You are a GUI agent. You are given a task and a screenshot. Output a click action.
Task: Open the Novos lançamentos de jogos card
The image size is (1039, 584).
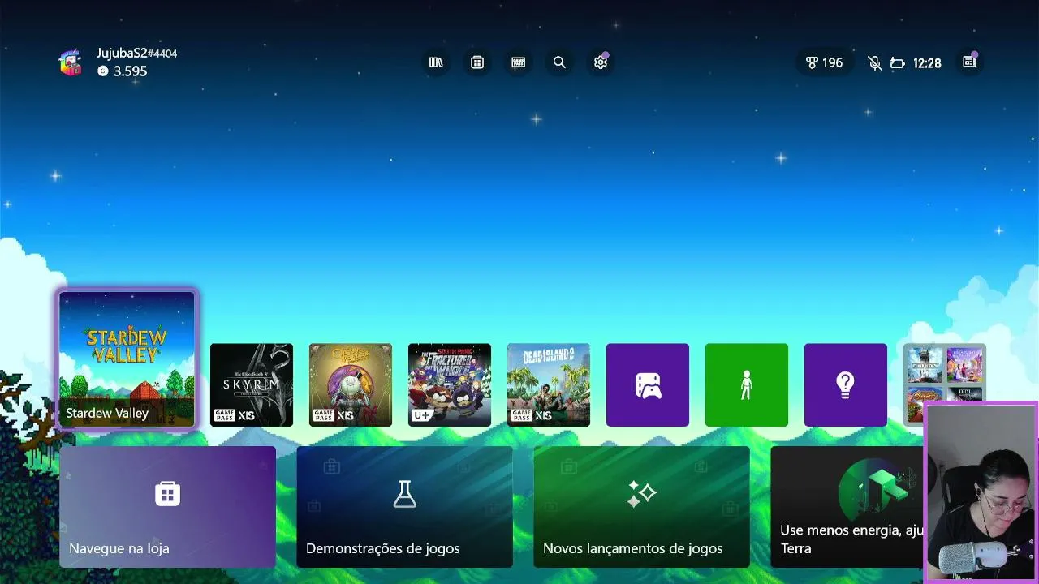(641, 507)
